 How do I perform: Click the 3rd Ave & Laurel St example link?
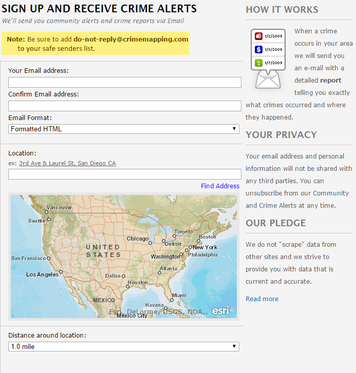pos(67,163)
